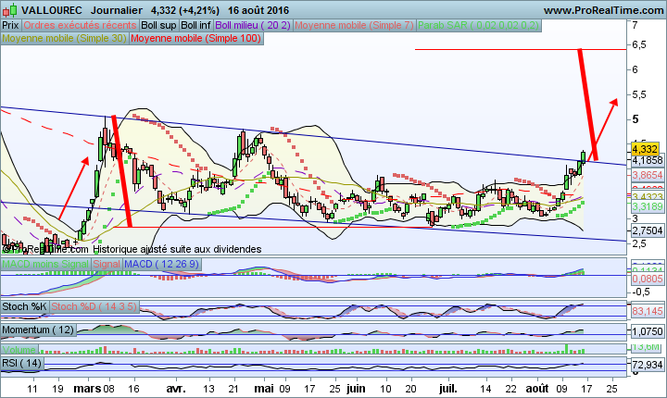The image size is (667, 398).
Task: Click the green 3,3189 SAR value
Action: click(647, 206)
